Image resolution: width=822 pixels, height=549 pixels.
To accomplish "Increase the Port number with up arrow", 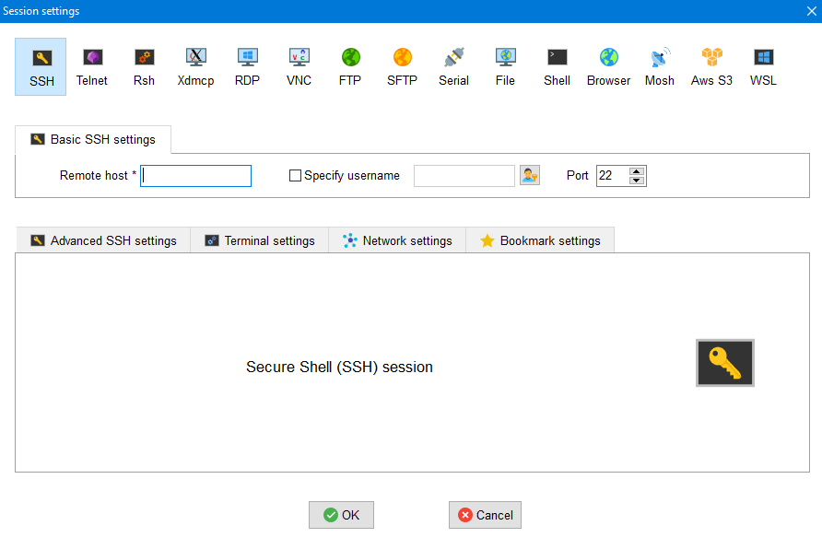I will point(637,171).
